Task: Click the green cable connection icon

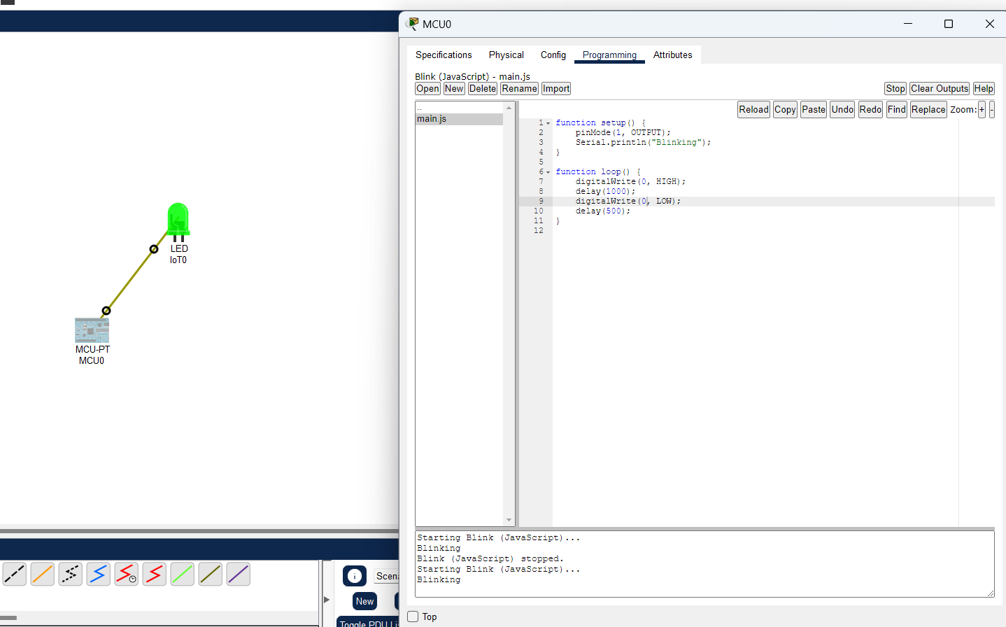Action: pyautogui.click(x=182, y=574)
